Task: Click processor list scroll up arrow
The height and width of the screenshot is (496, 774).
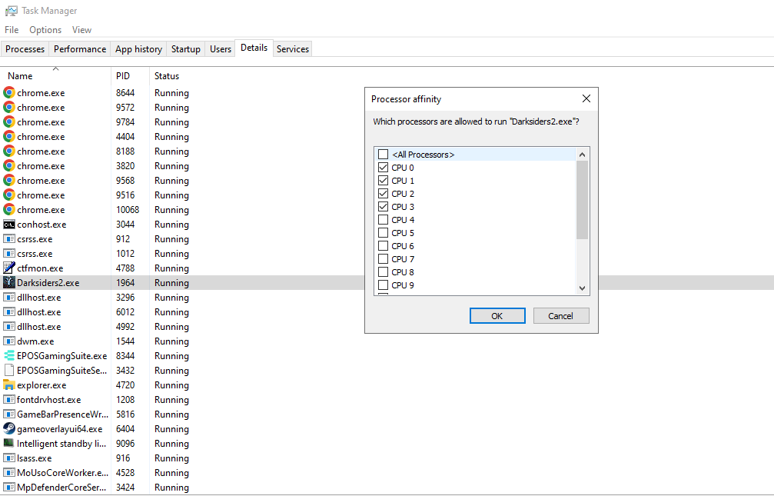Action: point(582,155)
